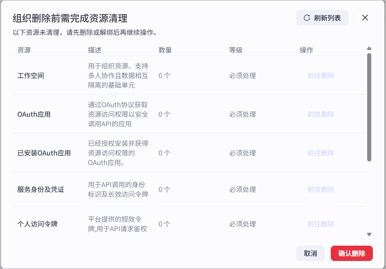Click 前往删除 for 个人访问令牌 row
The height and width of the screenshot is (269, 386).
(321, 224)
